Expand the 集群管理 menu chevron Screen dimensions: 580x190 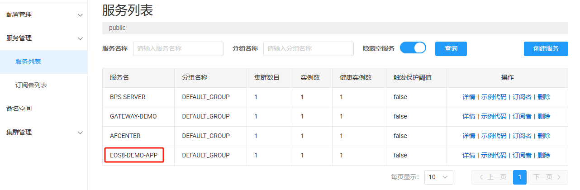80,133
